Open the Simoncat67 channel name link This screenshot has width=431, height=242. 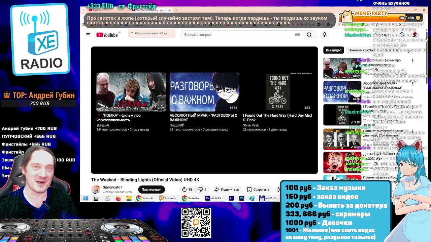click(x=112, y=187)
